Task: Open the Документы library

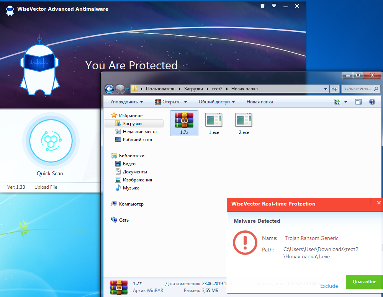Action: pos(131,171)
